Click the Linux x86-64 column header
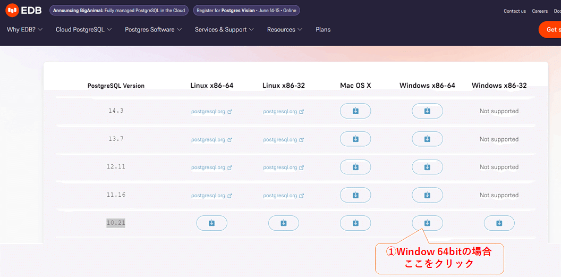This screenshot has width=561, height=277. [211, 86]
